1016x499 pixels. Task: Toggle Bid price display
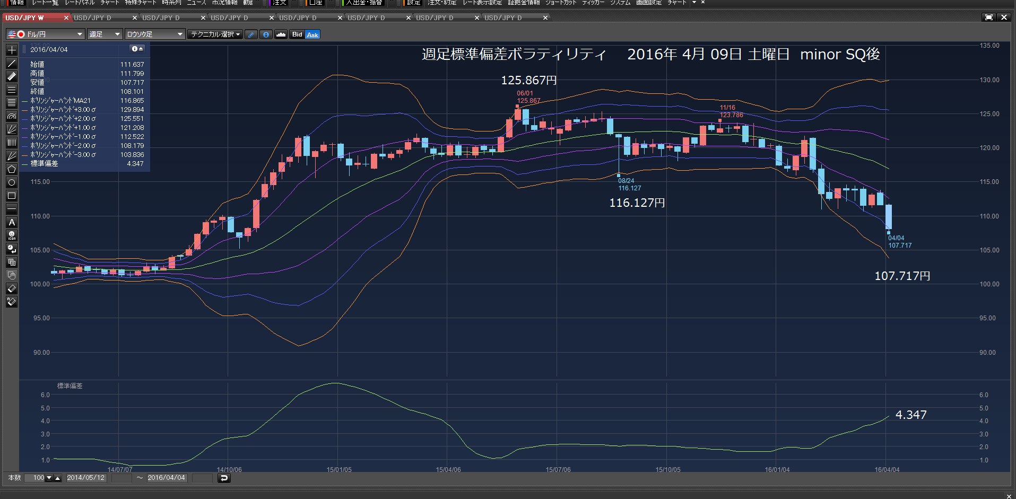[297, 34]
